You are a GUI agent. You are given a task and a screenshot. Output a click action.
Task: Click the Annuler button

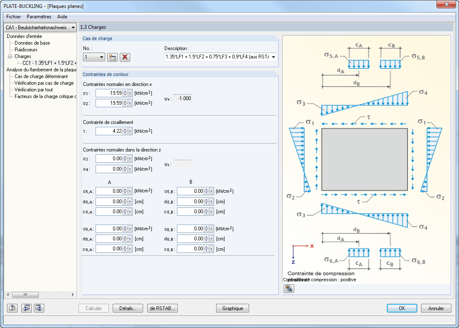436,308
